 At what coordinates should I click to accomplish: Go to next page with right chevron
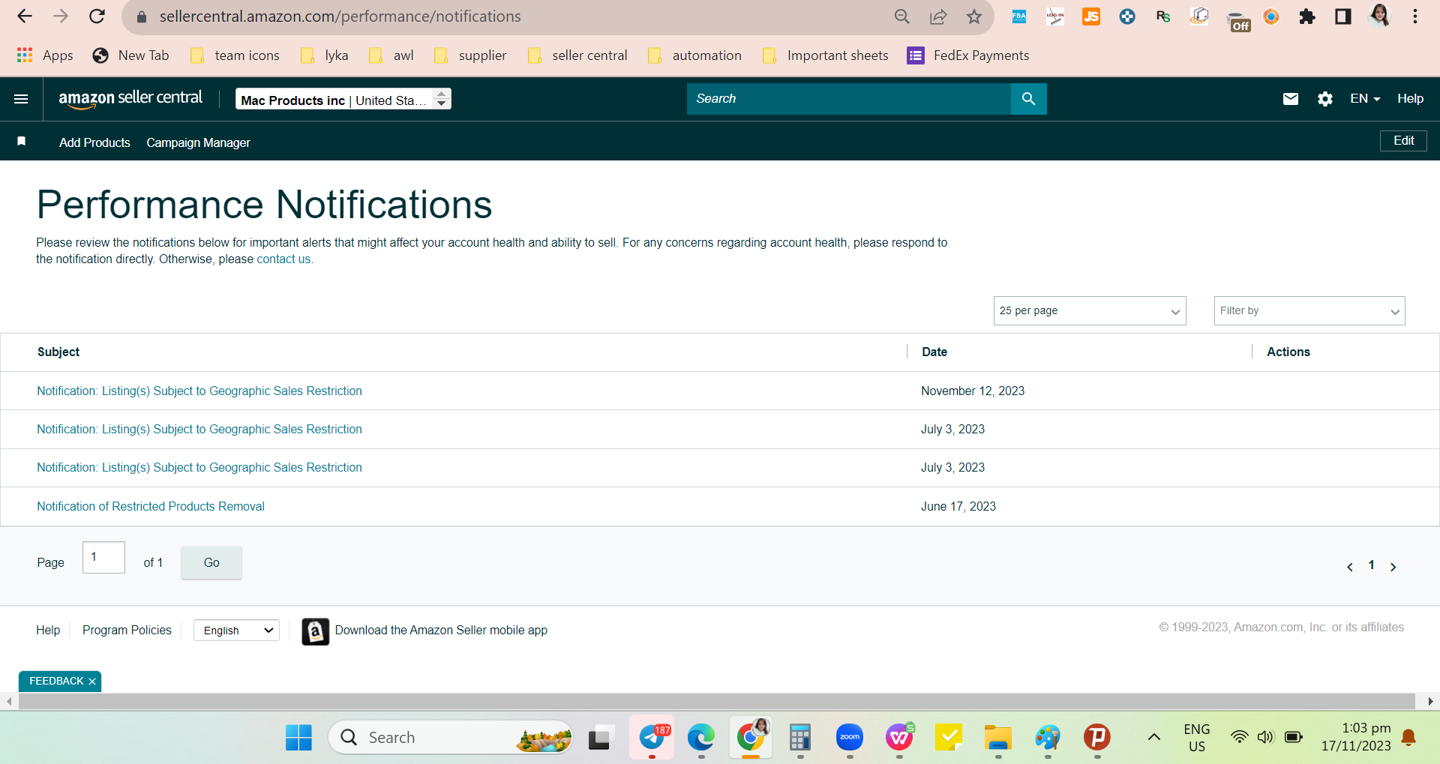[1393, 567]
